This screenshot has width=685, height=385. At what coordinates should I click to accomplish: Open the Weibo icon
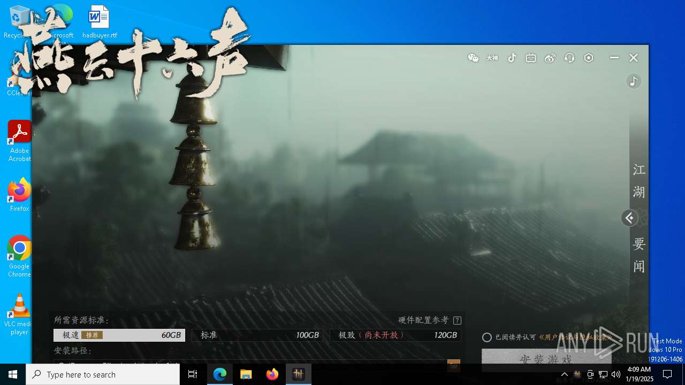coord(550,58)
